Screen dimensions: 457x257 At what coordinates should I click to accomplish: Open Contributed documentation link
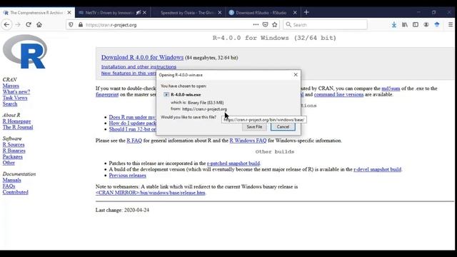coord(16,192)
